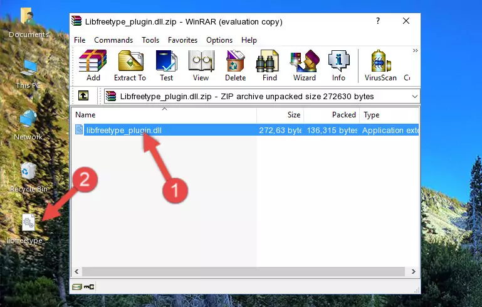Select the libfreetype desktop dll file
Image resolution: width=482 pixels, height=307 pixels.
pos(28,229)
